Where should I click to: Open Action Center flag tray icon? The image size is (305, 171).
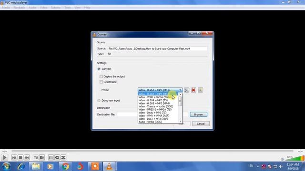(270, 166)
